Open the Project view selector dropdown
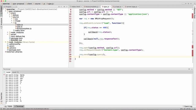 pos(10,7)
